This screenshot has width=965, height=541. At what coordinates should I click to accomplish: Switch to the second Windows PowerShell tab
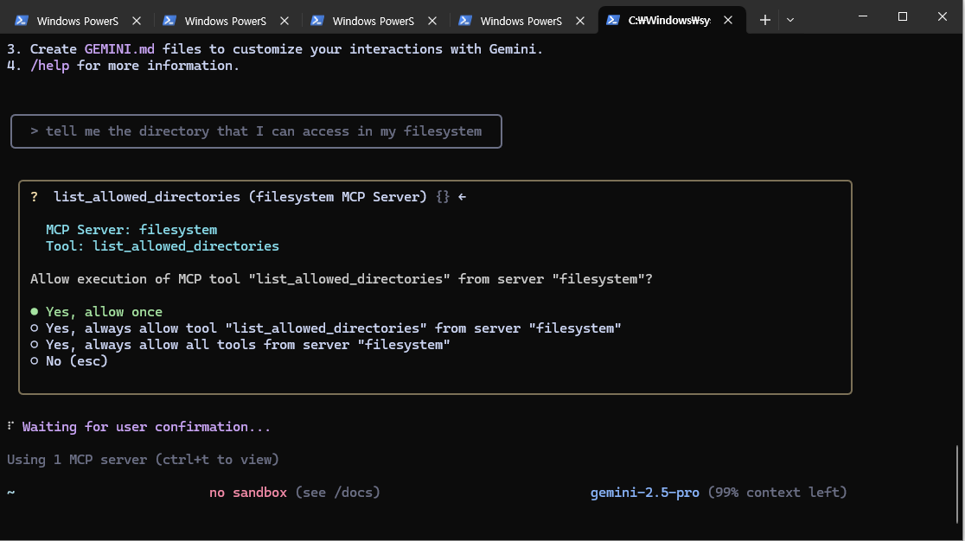[x=225, y=21]
